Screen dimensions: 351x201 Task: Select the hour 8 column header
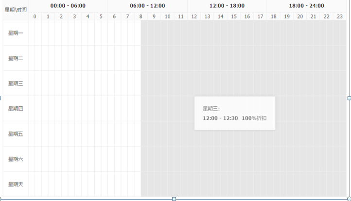point(141,17)
